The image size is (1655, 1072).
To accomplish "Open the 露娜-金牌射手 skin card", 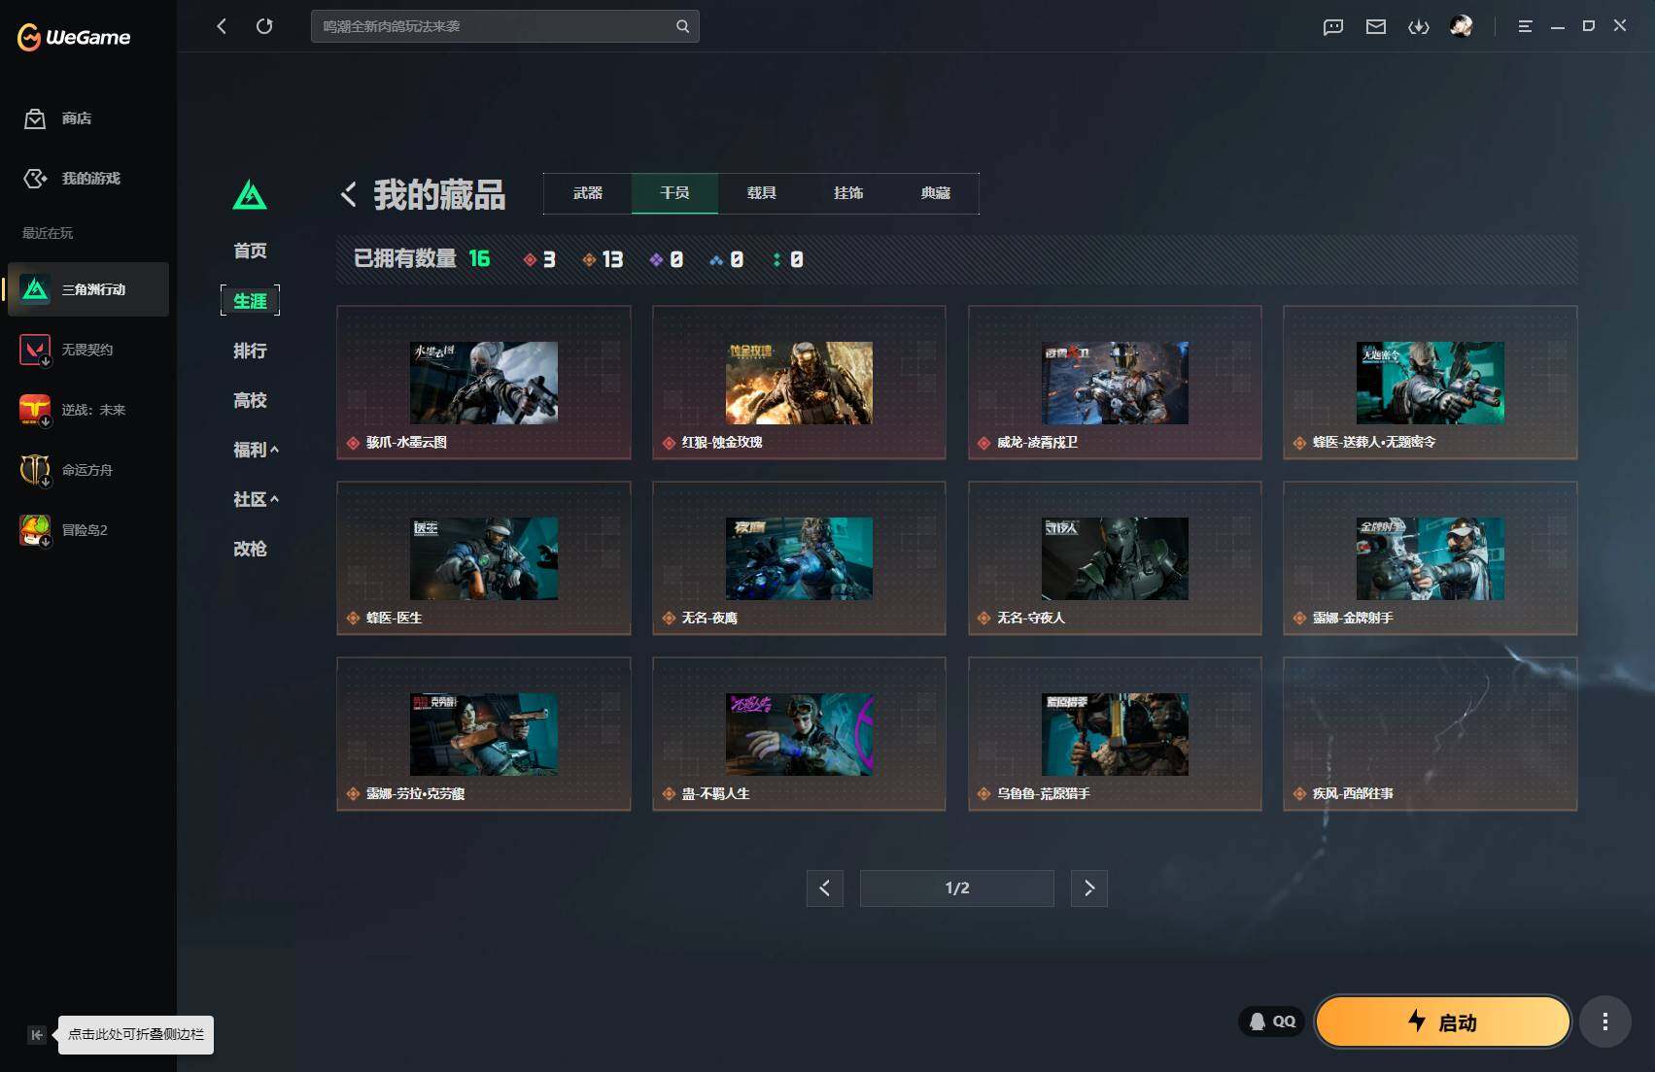I will (1431, 558).
